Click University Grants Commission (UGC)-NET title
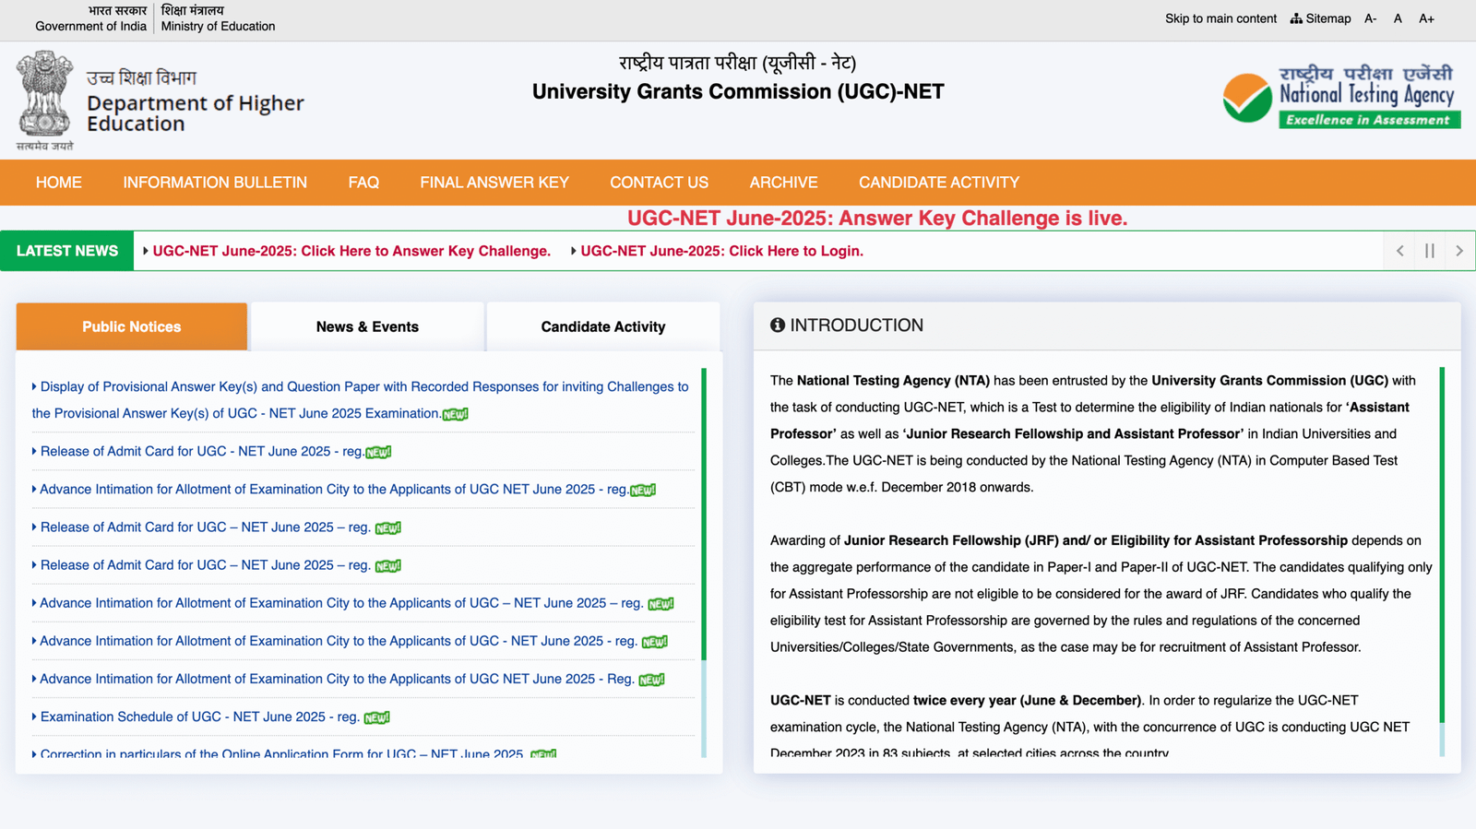Viewport: 1476px width, 829px height. pos(738,91)
